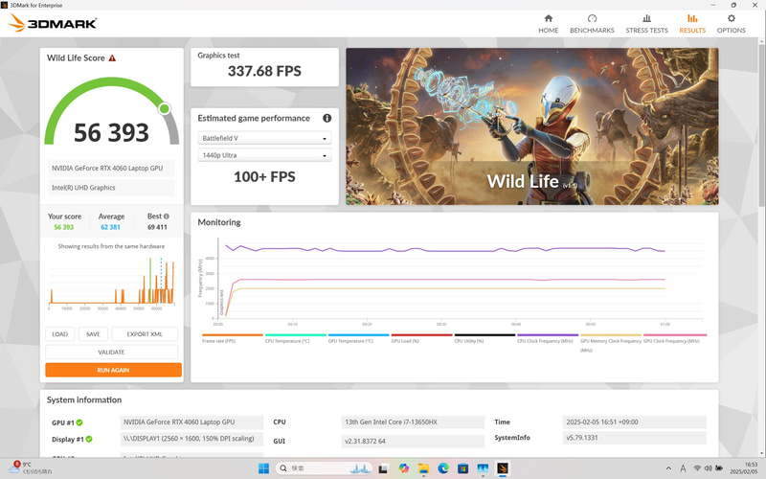Image resolution: width=766 pixels, height=479 pixels.
Task: Toggle GPU Temperature graph legend
Action: [358, 338]
